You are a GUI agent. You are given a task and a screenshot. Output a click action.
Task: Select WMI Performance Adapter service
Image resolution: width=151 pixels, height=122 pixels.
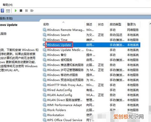click(x=91, y=105)
